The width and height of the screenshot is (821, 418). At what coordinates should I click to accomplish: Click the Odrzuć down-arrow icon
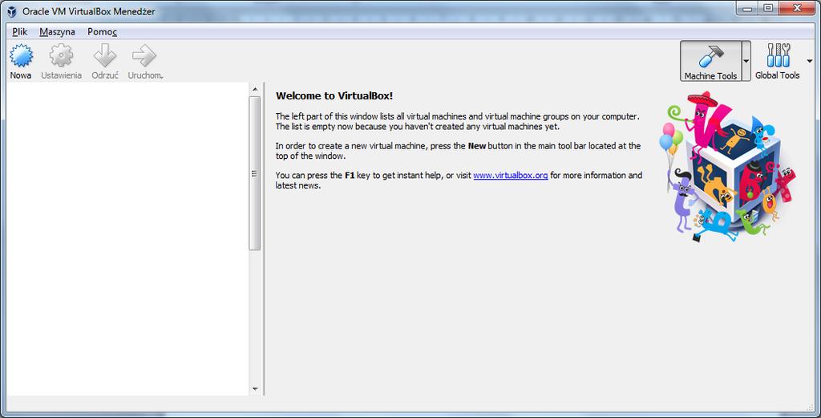pos(105,55)
